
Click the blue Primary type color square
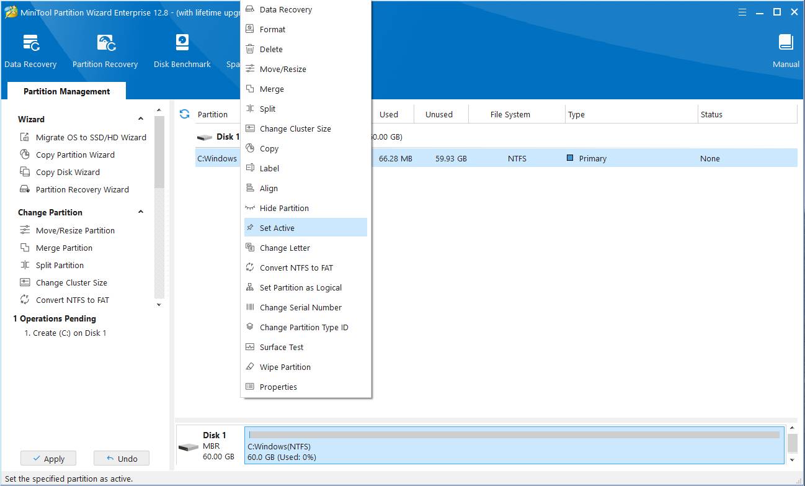(570, 158)
